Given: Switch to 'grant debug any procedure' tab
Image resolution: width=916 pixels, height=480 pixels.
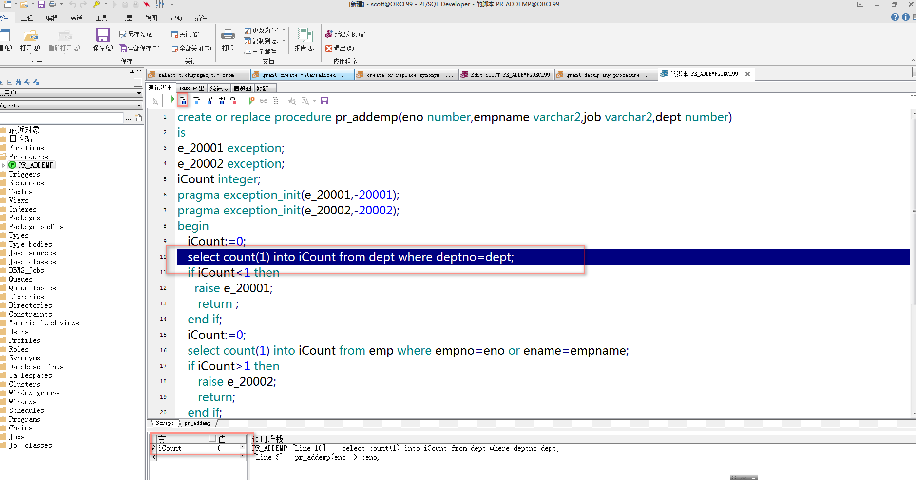Looking at the screenshot, I should tap(606, 75).
